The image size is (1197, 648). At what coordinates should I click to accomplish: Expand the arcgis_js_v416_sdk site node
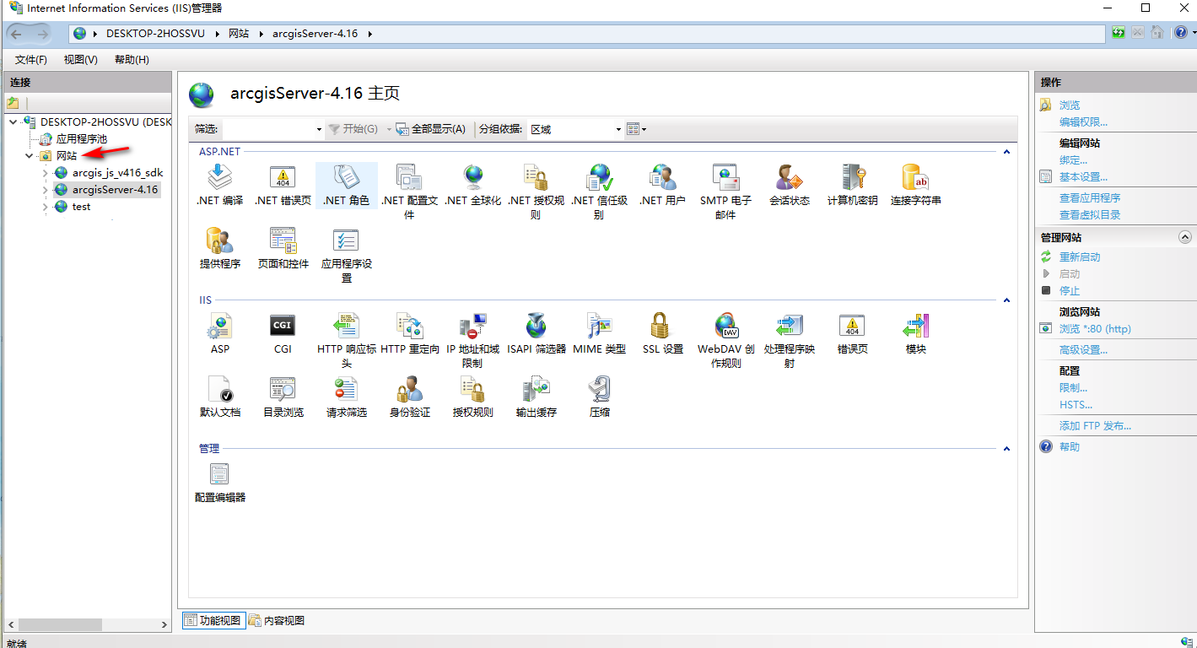(46, 173)
